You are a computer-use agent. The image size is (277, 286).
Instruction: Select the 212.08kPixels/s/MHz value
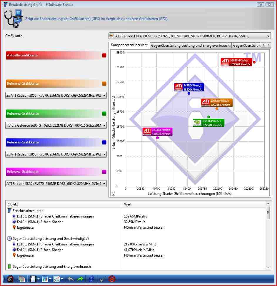140,244
